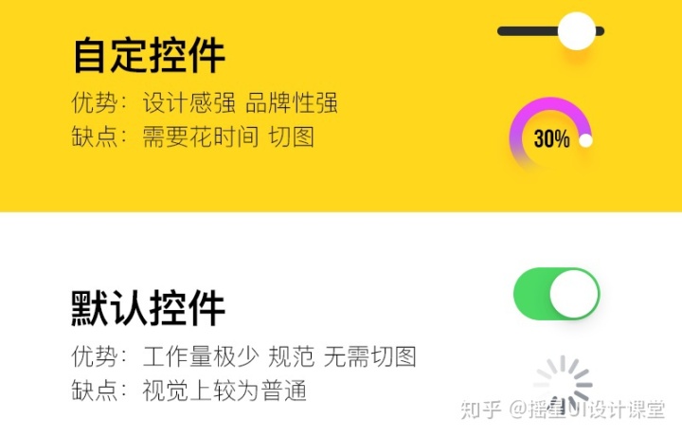The width and height of the screenshot is (682, 437).
Task: Click the 需要花时间 drawback text
Action: (x=200, y=137)
